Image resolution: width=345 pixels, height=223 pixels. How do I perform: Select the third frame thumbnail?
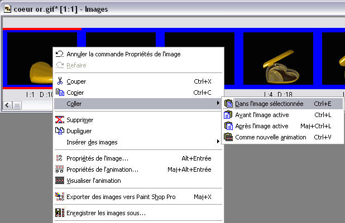pos(199,40)
